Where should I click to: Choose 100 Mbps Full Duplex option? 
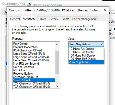coord(86,55)
